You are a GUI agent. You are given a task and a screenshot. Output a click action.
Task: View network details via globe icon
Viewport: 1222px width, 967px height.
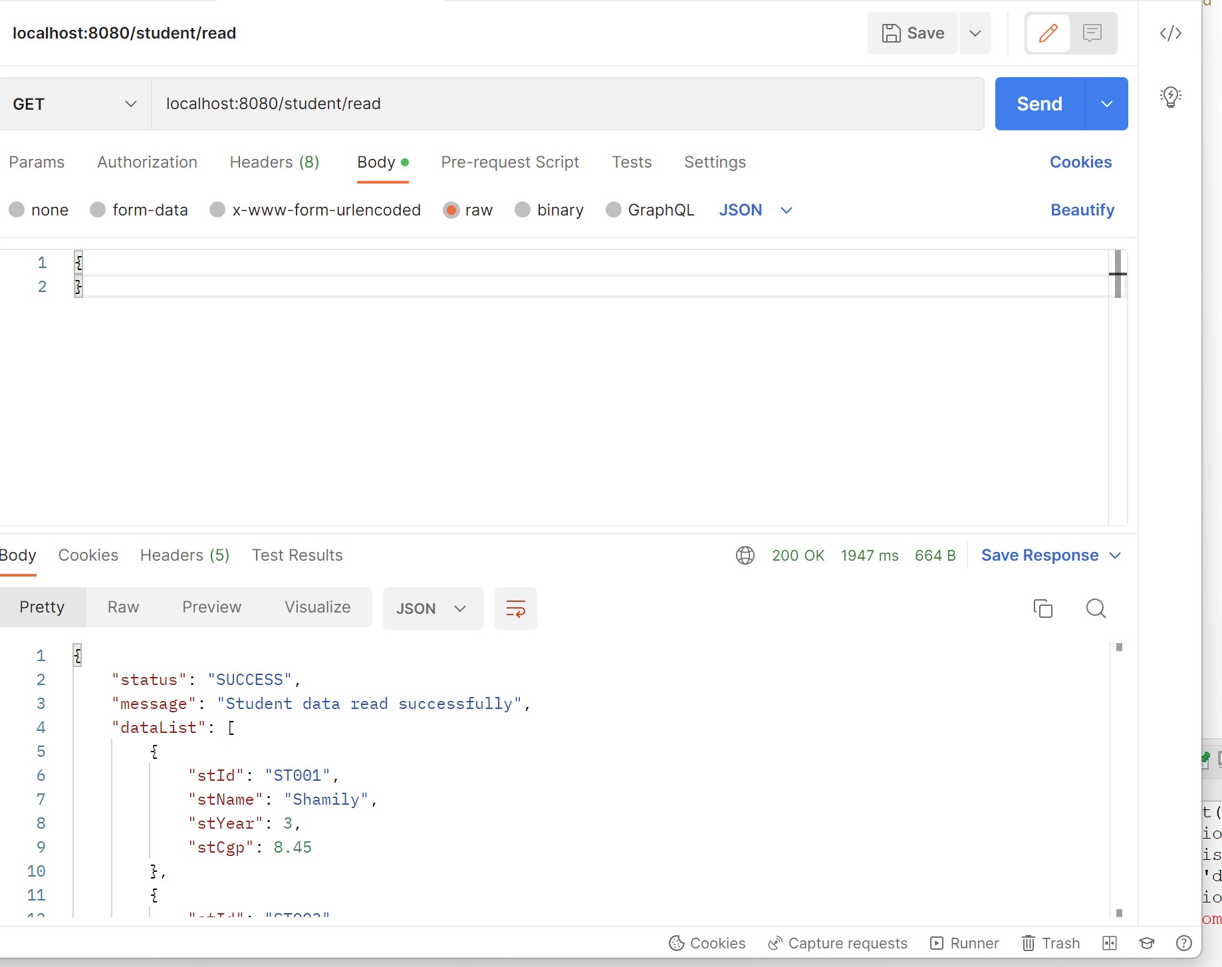click(x=745, y=555)
